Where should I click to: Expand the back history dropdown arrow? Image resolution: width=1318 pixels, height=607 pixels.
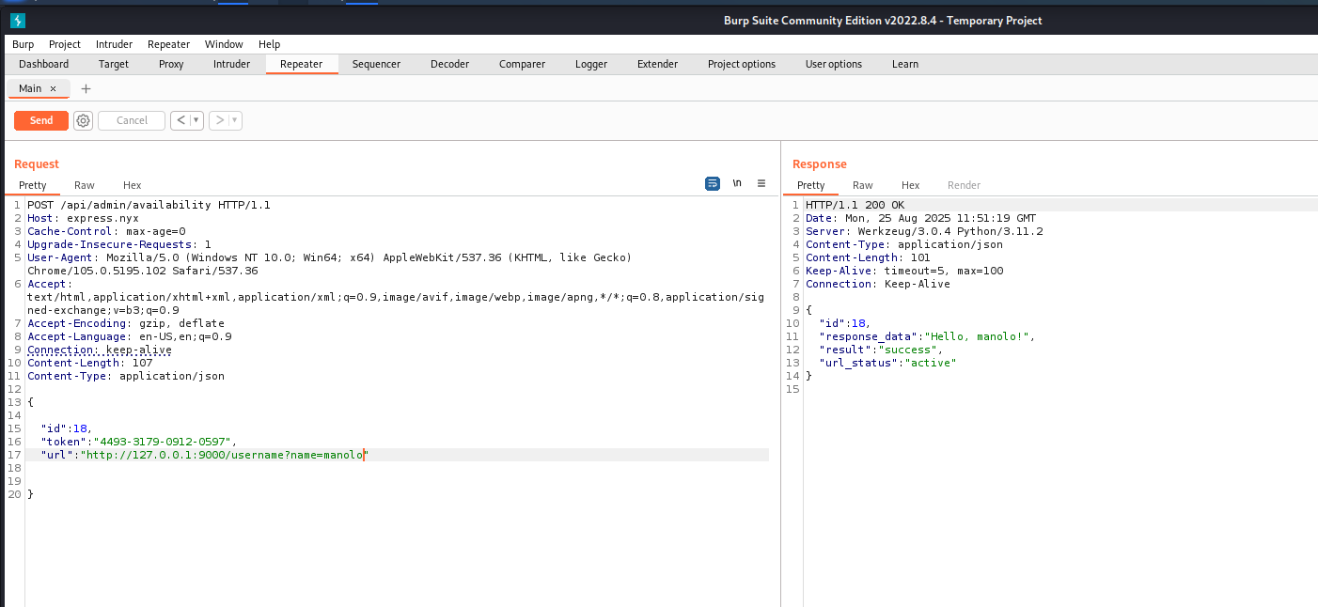[x=196, y=120]
